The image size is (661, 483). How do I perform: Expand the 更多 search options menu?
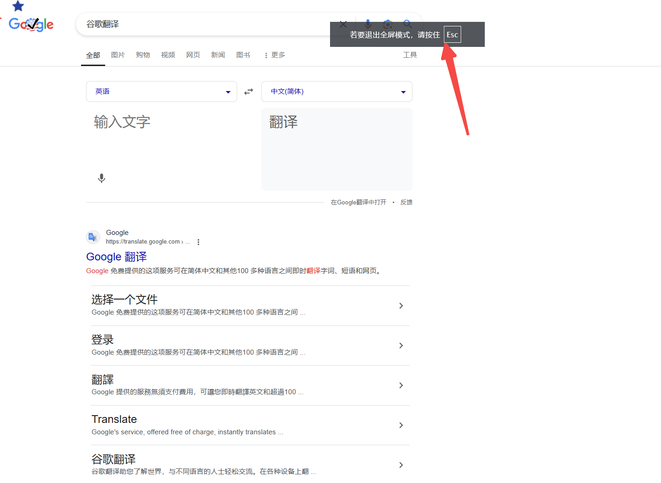(x=275, y=55)
